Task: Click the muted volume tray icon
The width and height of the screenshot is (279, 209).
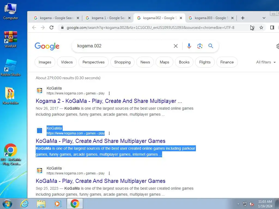Action: [251, 204]
